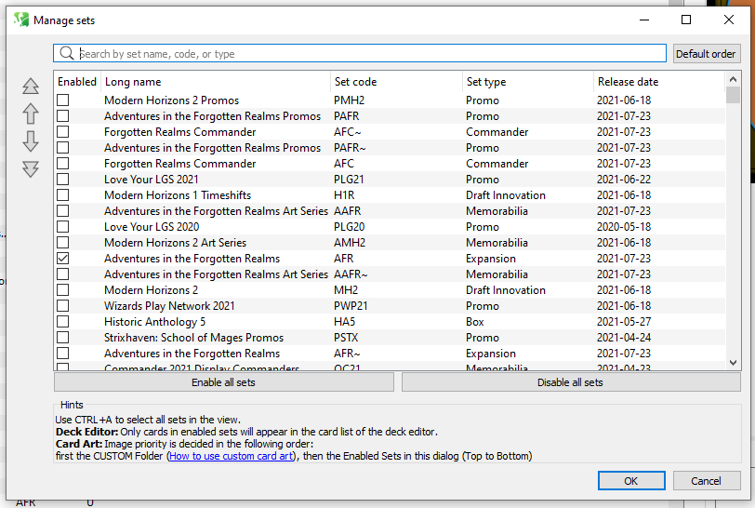Click the vertical scrollbar thumb of the set list

click(x=733, y=95)
